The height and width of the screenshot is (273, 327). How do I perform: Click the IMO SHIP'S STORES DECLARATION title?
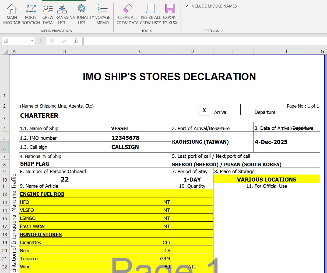click(x=169, y=77)
